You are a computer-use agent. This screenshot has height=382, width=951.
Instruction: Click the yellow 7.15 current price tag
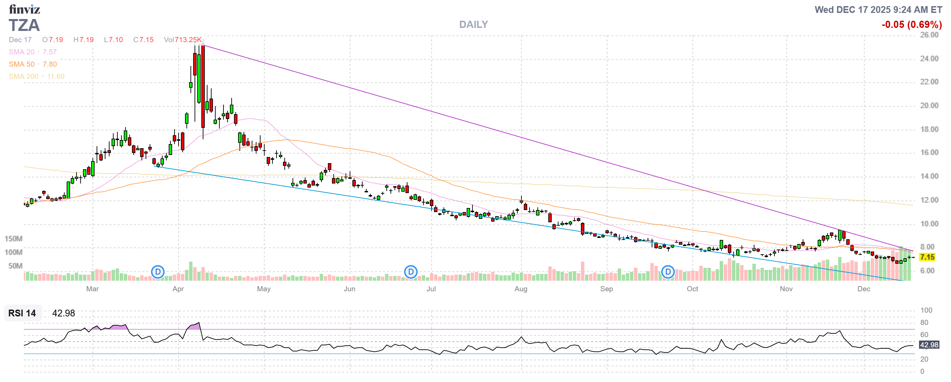pos(927,257)
